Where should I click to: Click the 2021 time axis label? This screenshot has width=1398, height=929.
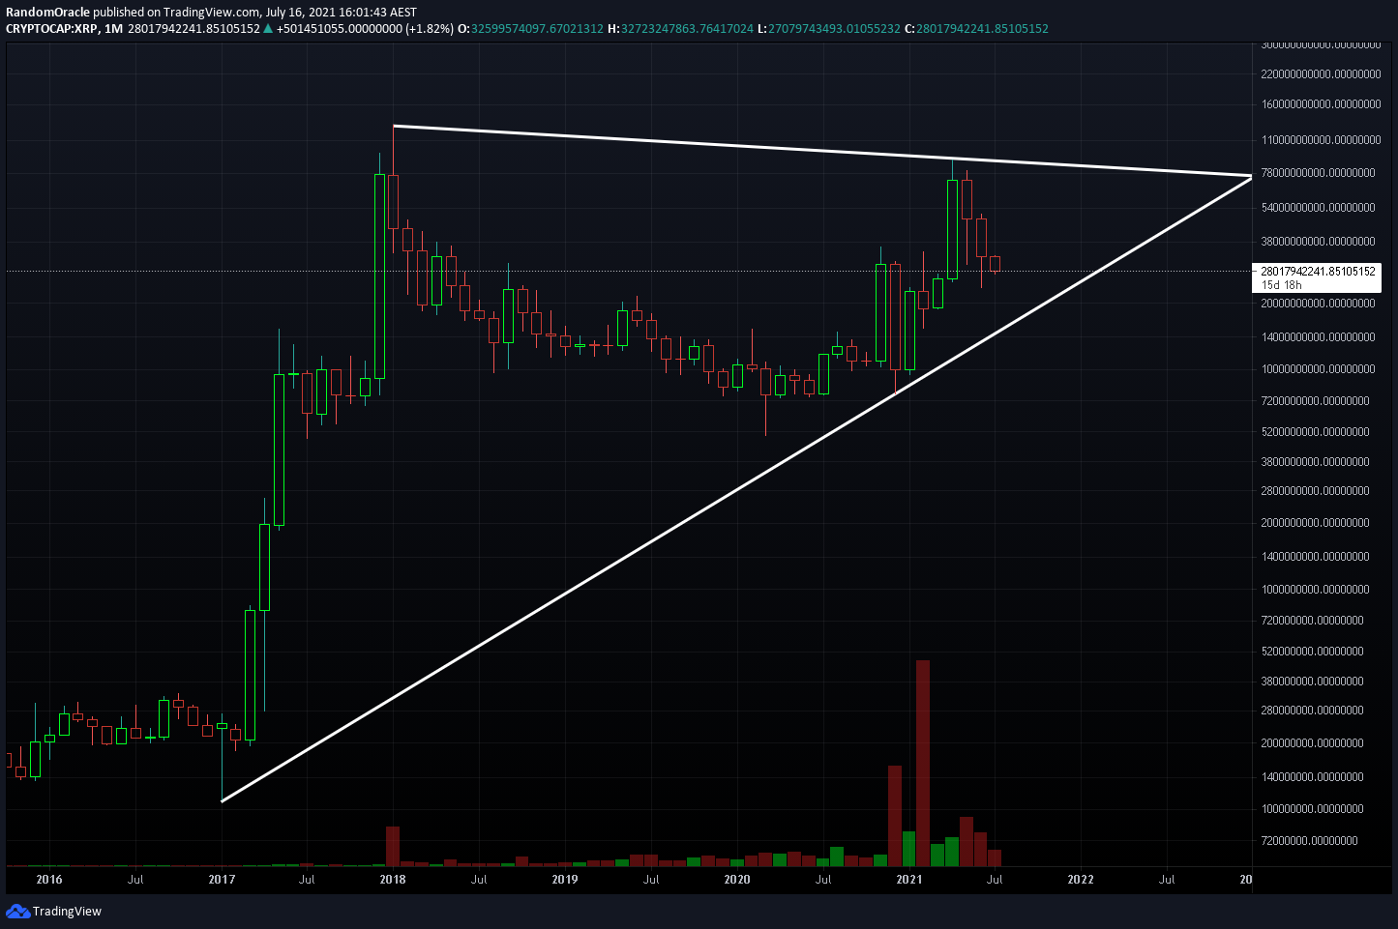pos(909,879)
